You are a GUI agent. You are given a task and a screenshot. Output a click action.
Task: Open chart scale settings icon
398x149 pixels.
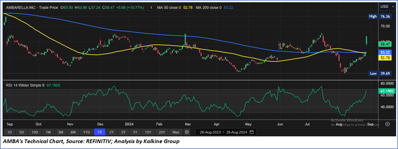(x=387, y=124)
